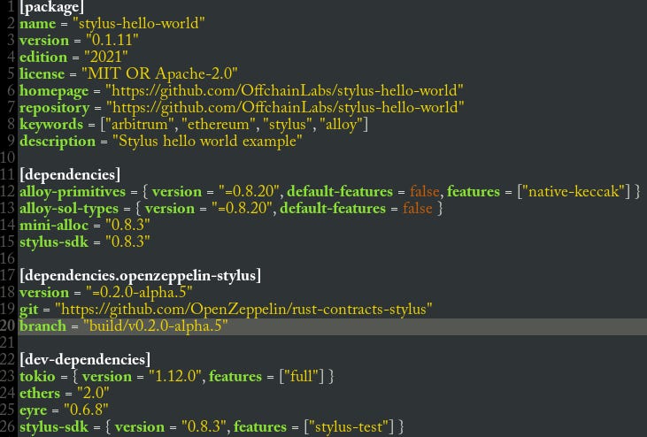This screenshot has height=437, width=647.
Task: Click the "0.6.8" eyre version
Action: (x=86, y=410)
